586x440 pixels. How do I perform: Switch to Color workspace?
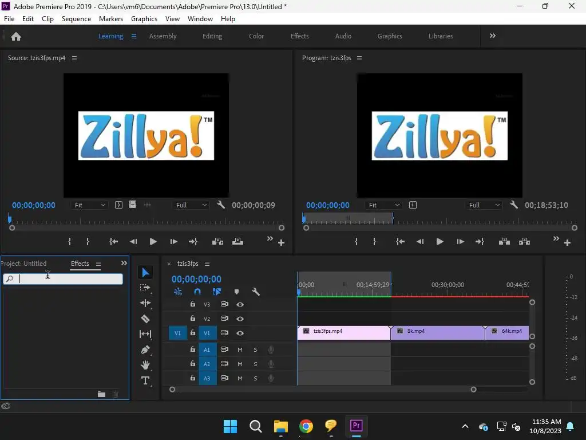[x=256, y=36]
